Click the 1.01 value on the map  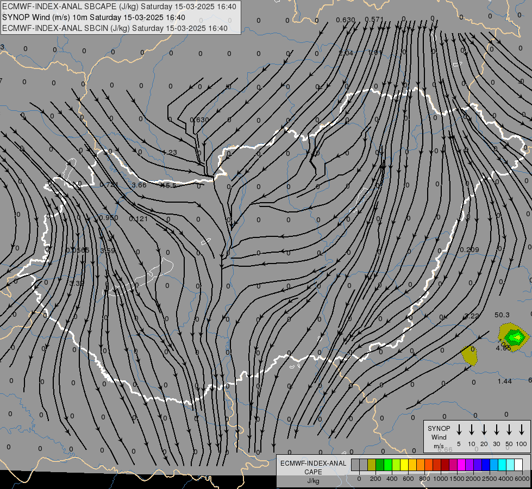pyautogui.click(x=375, y=53)
